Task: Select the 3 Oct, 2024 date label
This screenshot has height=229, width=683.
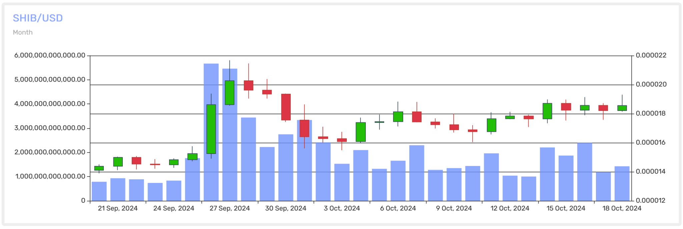Action: tap(342, 208)
